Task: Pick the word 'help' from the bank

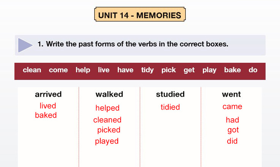Action: tap(83, 70)
